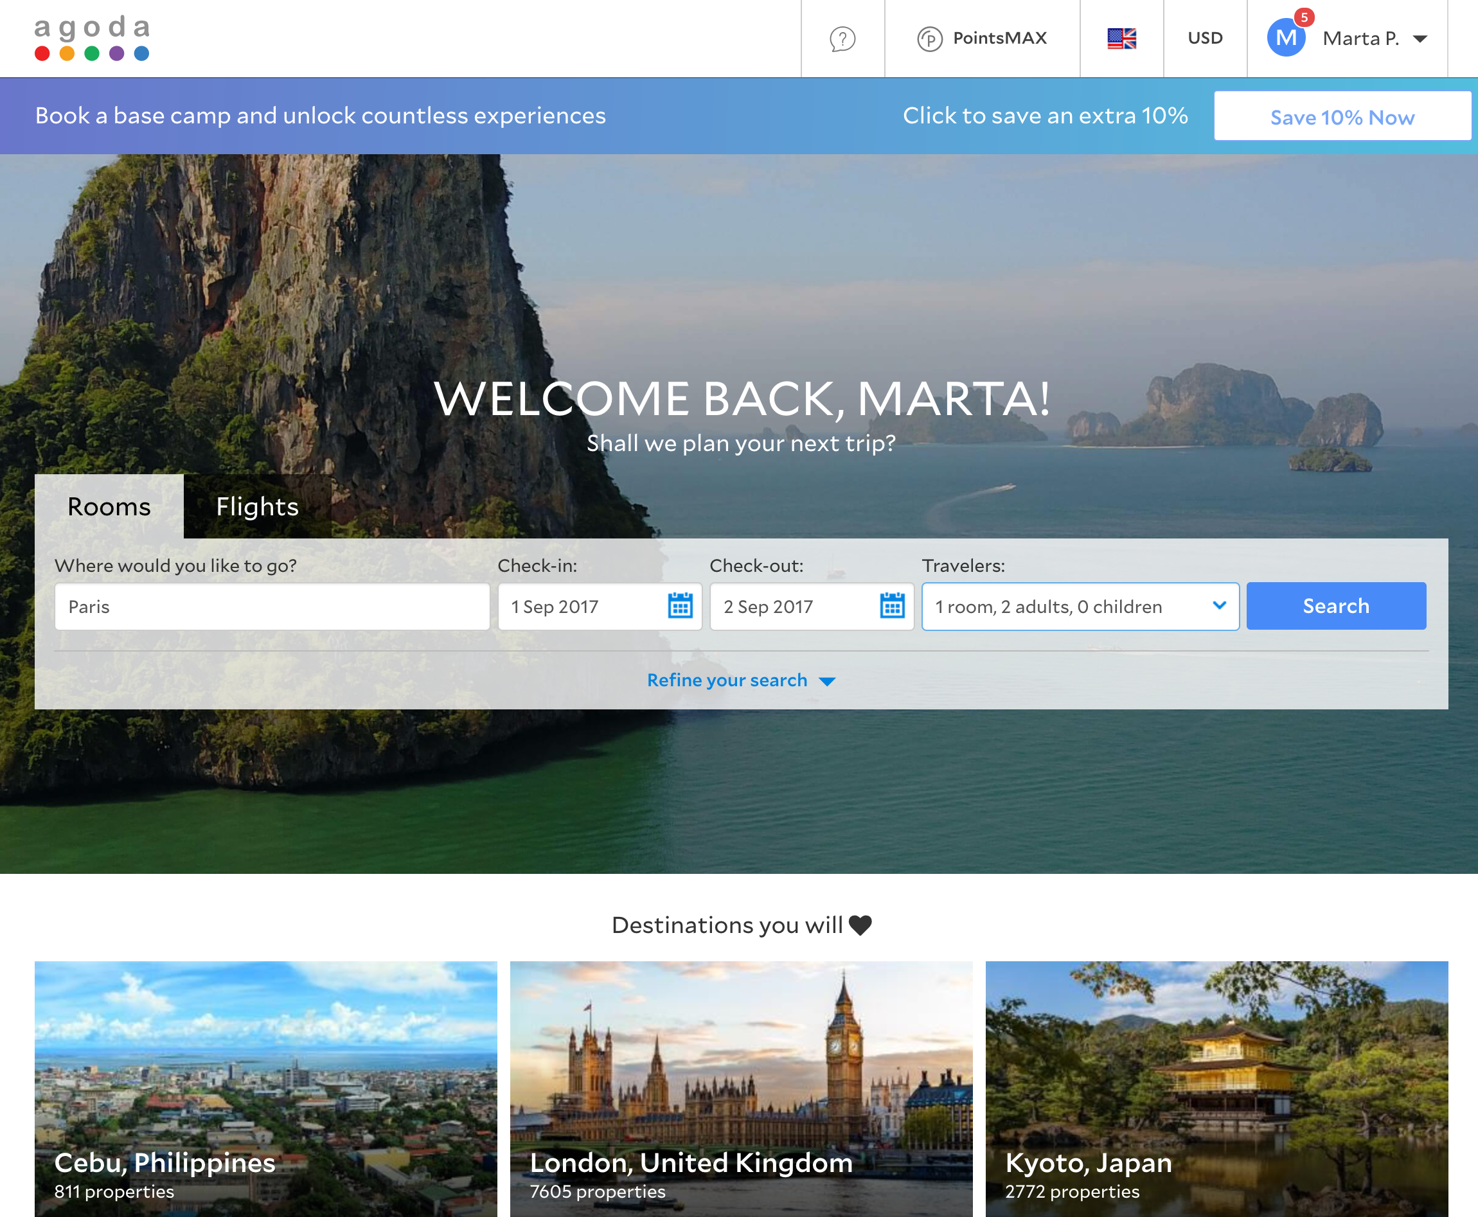
Task: Open the Travelers dropdown
Action: (1080, 607)
